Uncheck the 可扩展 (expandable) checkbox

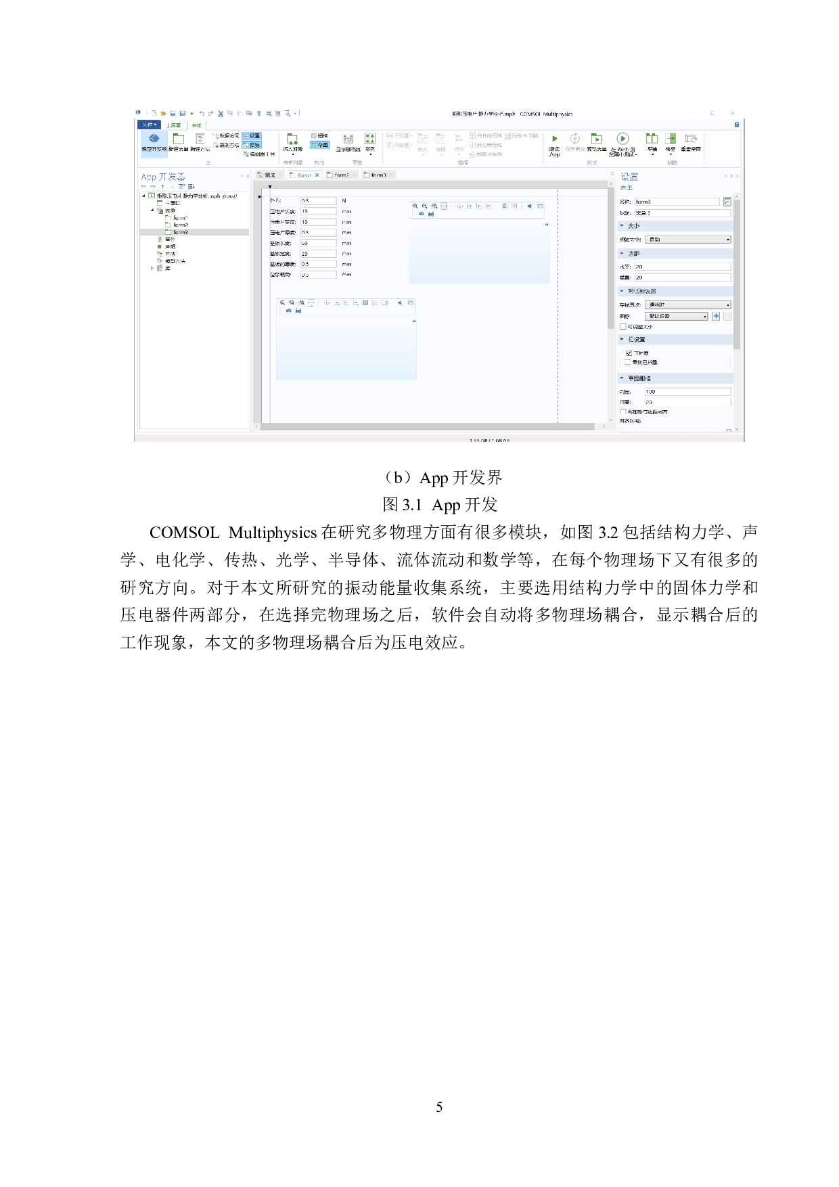(x=629, y=353)
